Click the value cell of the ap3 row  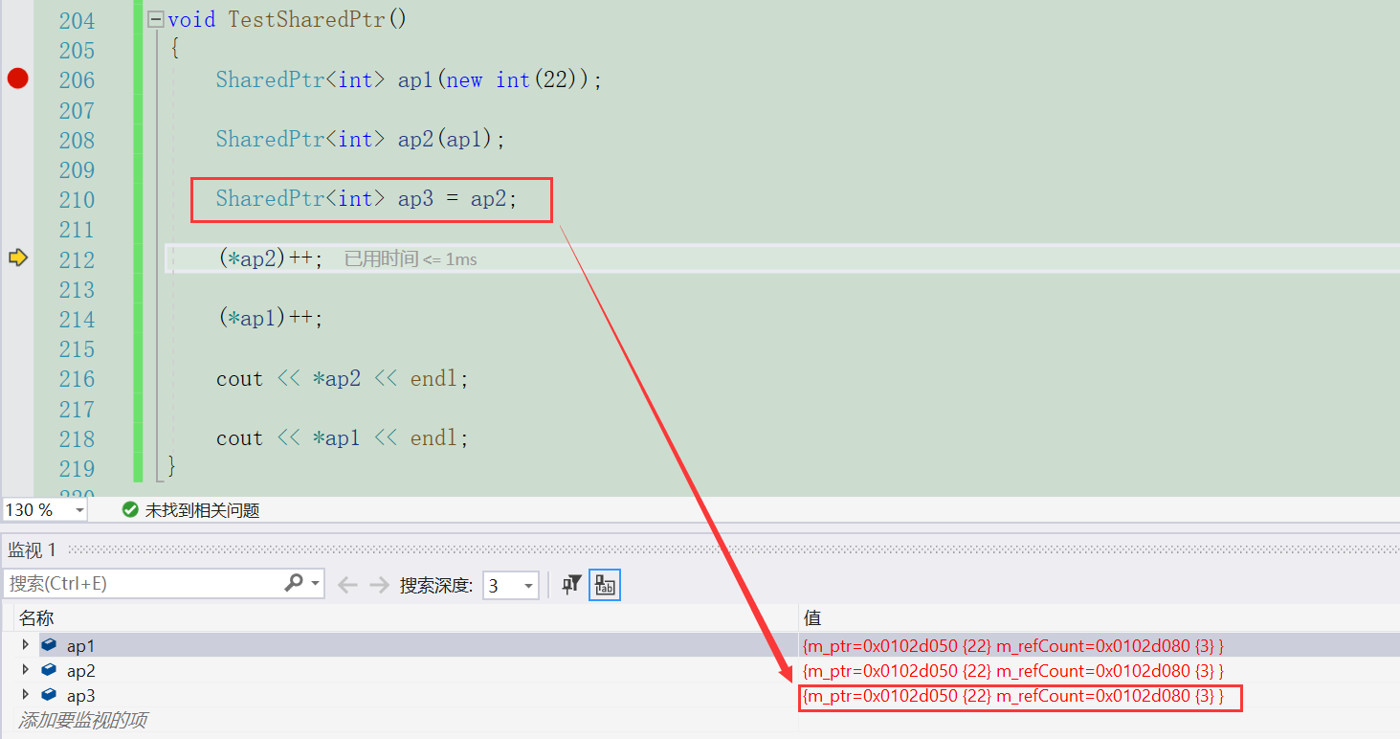click(x=1099, y=696)
